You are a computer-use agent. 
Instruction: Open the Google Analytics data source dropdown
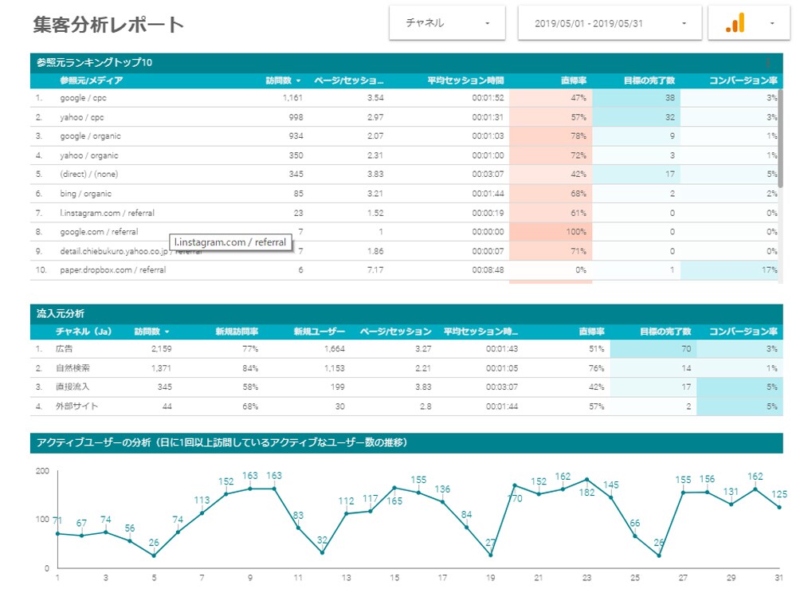tap(749, 22)
